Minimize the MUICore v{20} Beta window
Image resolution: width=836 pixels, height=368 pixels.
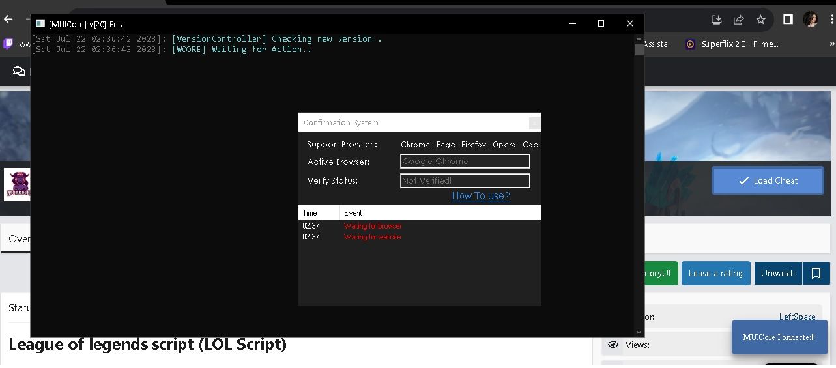pos(572,24)
